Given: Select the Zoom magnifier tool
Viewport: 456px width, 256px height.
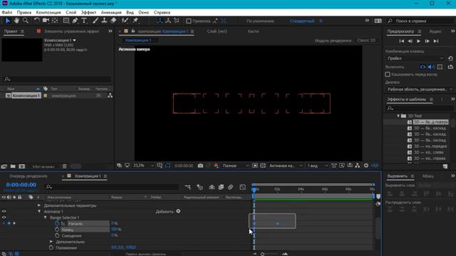Looking at the screenshot, I should pos(26,21).
